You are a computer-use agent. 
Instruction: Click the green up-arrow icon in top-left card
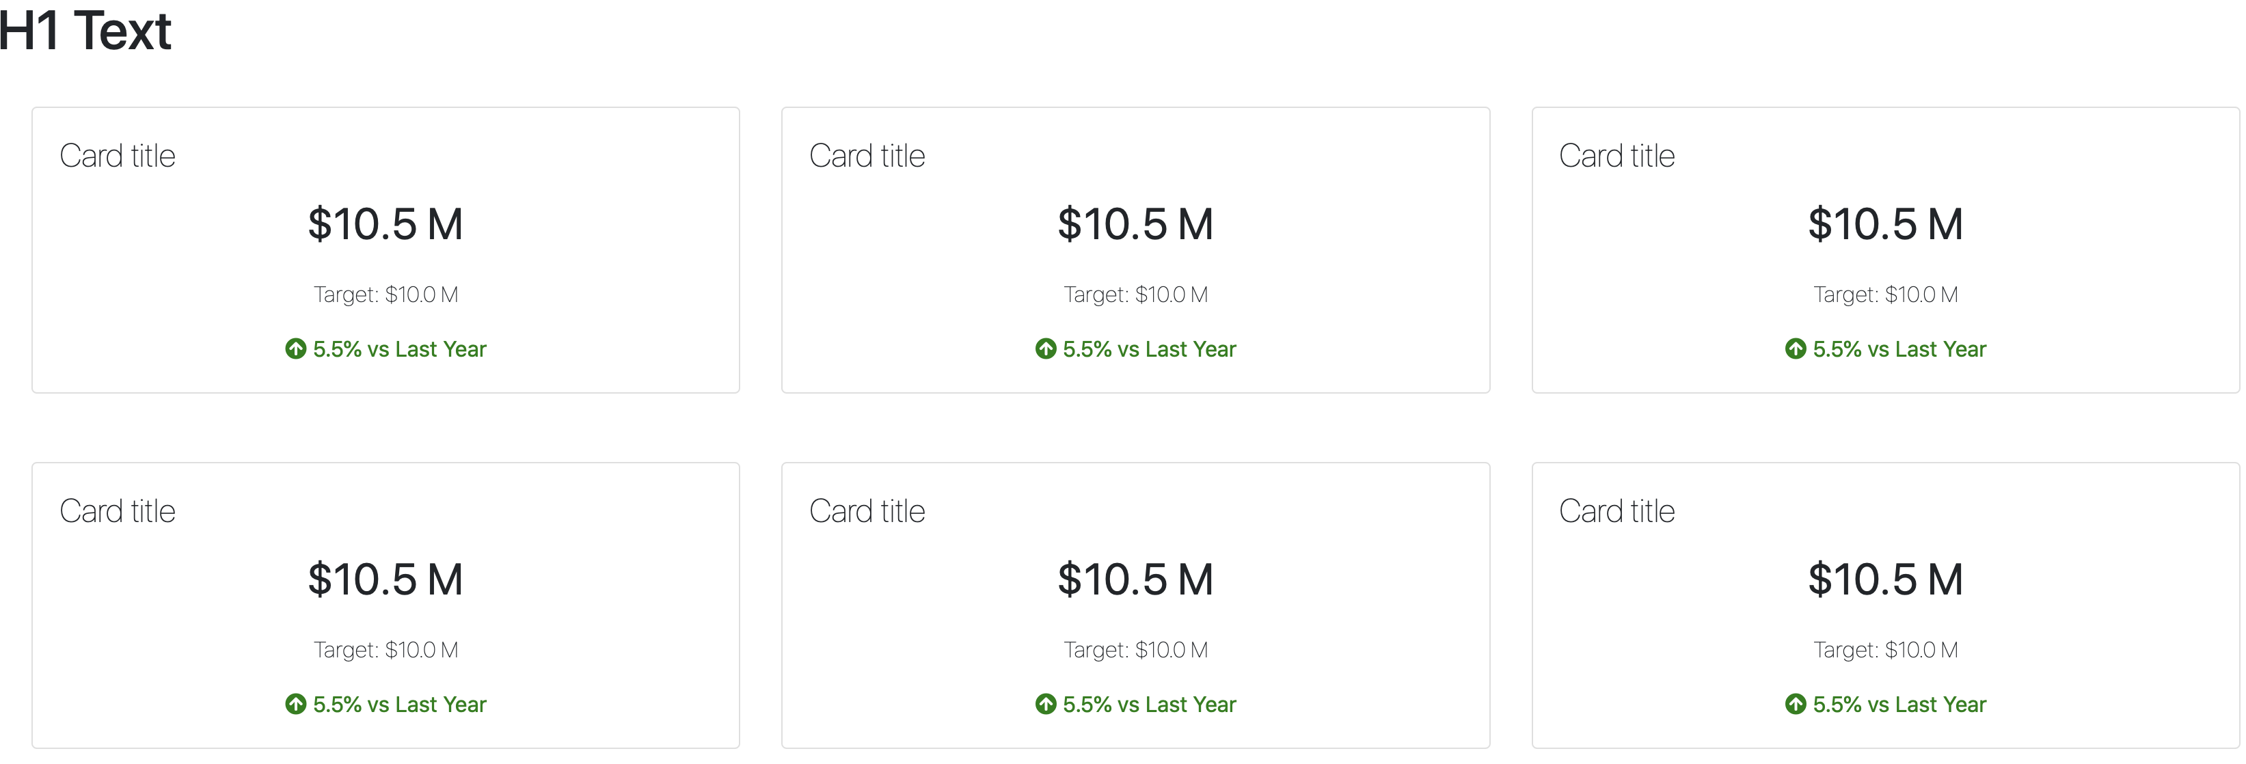click(295, 349)
